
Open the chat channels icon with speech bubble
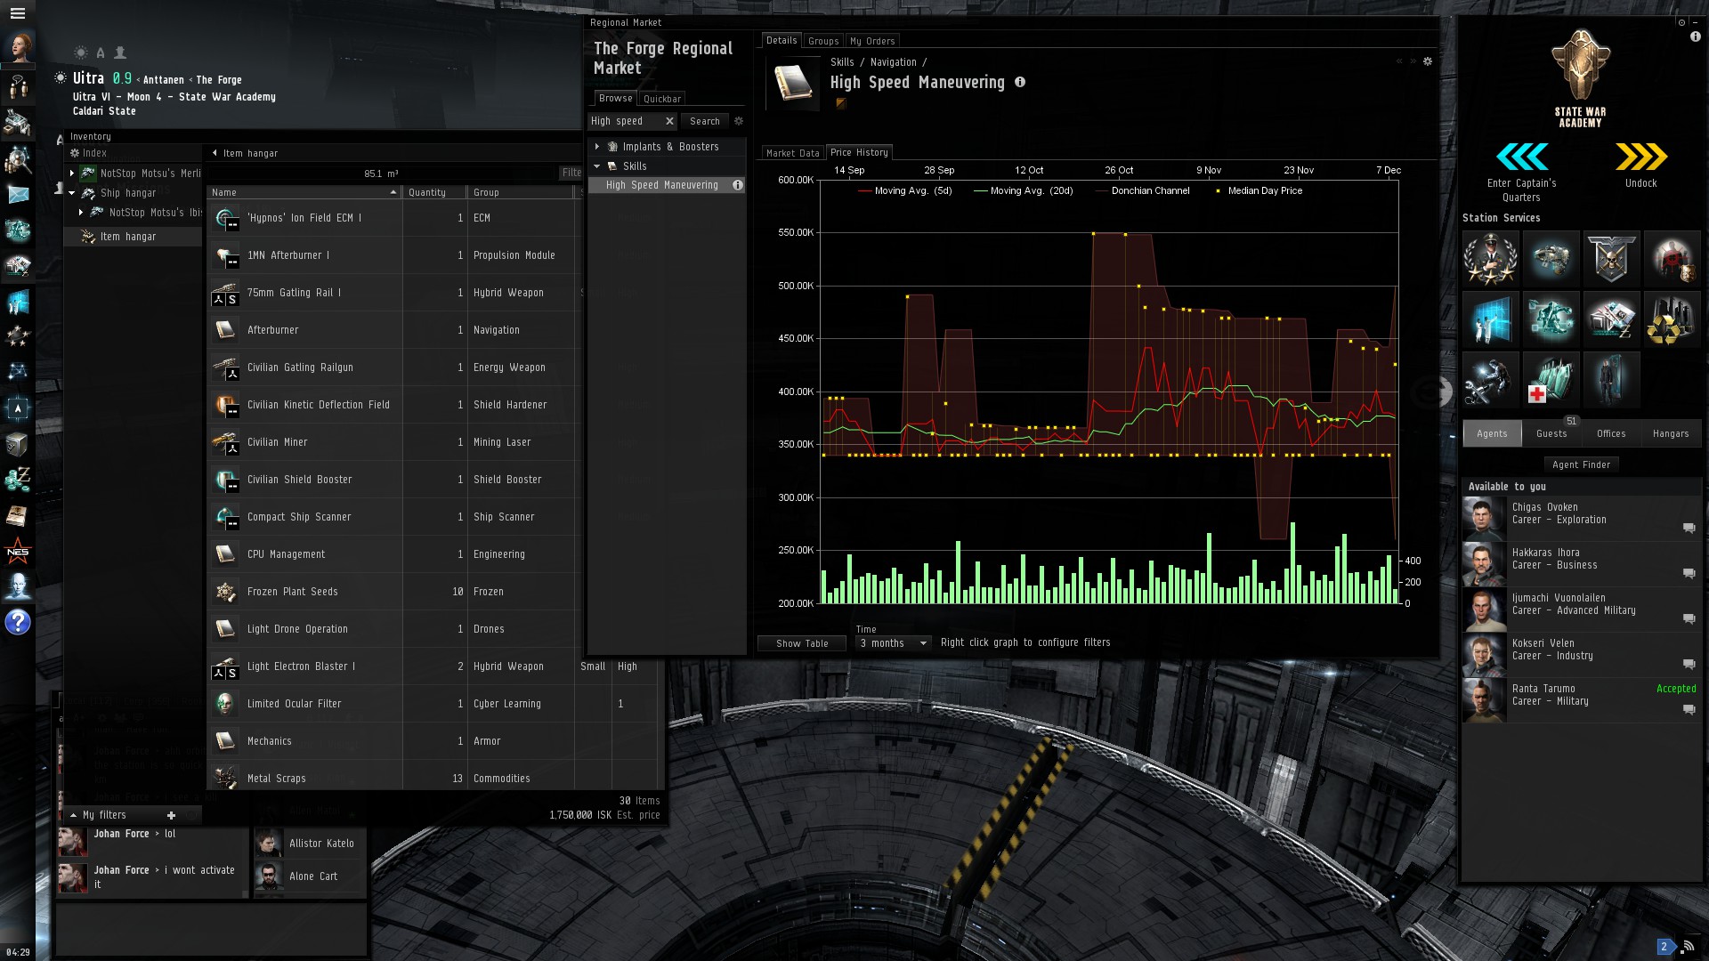18,87
